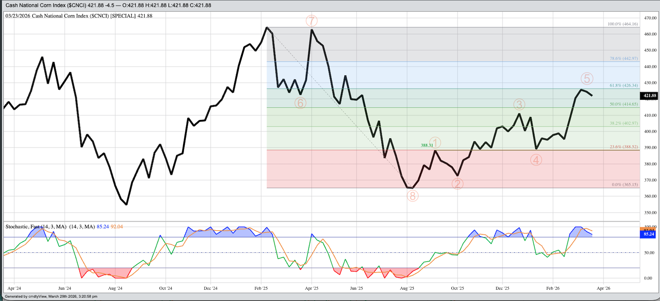The height and width of the screenshot is (301, 660).
Task: Select the circled wave 6 marker
Action: click(300, 103)
